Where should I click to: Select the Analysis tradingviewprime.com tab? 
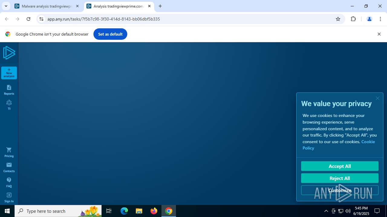(119, 6)
